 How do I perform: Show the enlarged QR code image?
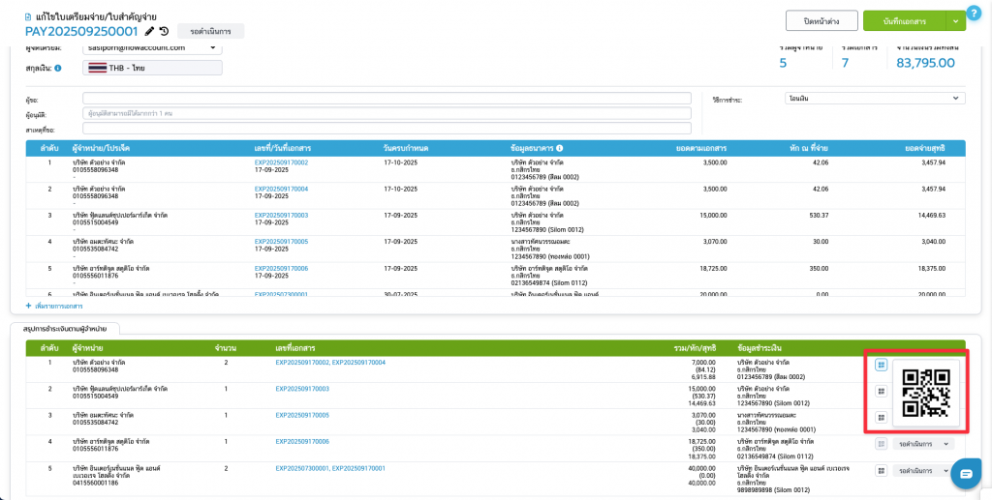[925, 393]
